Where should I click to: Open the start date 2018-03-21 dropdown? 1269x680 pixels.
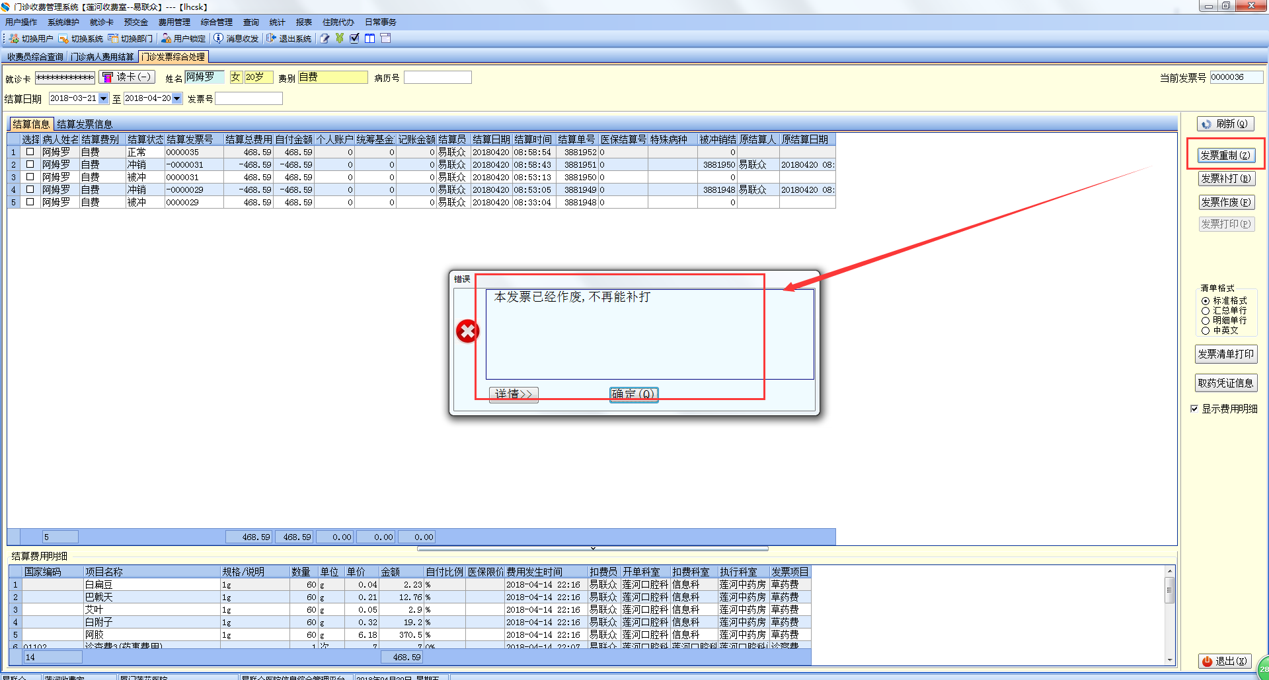[103, 98]
